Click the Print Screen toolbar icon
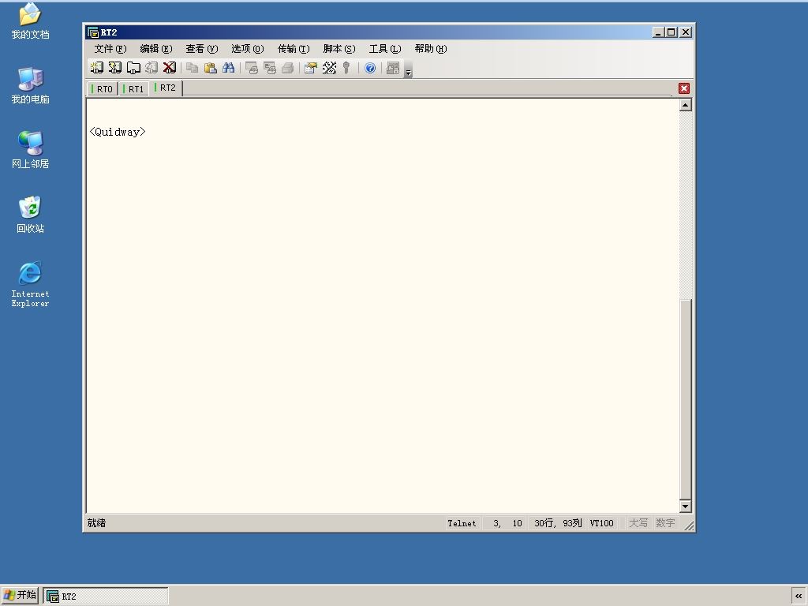 click(x=252, y=68)
